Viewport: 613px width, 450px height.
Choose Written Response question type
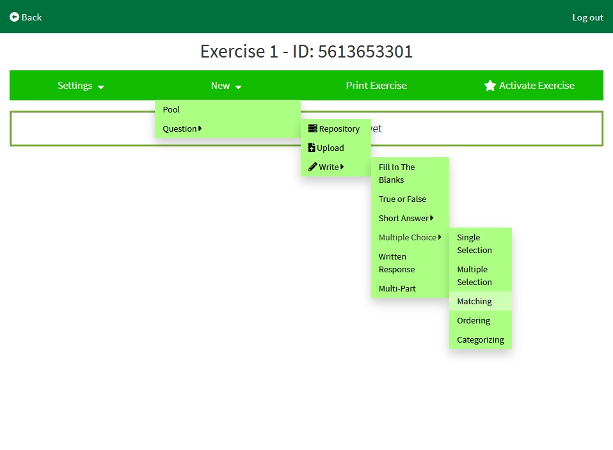click(x=397, y=263)
